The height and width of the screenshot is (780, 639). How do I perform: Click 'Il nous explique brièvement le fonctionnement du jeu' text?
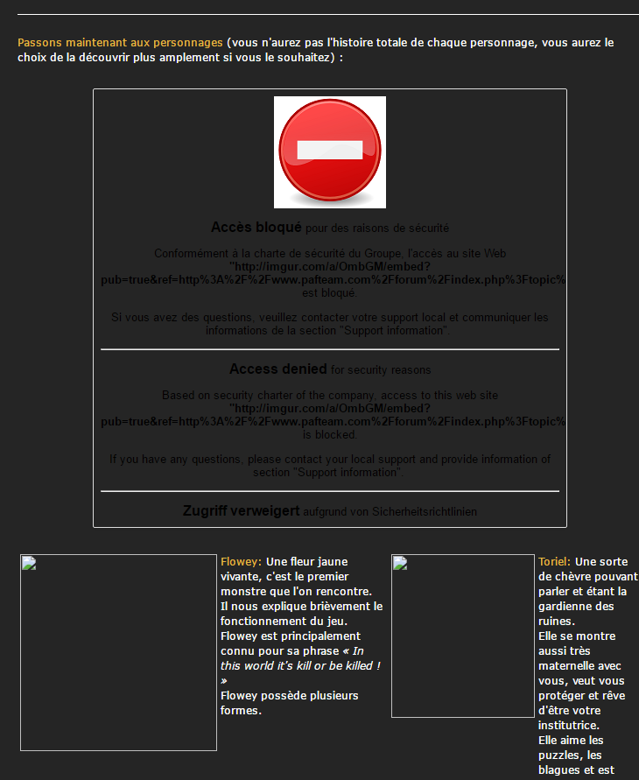coord(301,614)
